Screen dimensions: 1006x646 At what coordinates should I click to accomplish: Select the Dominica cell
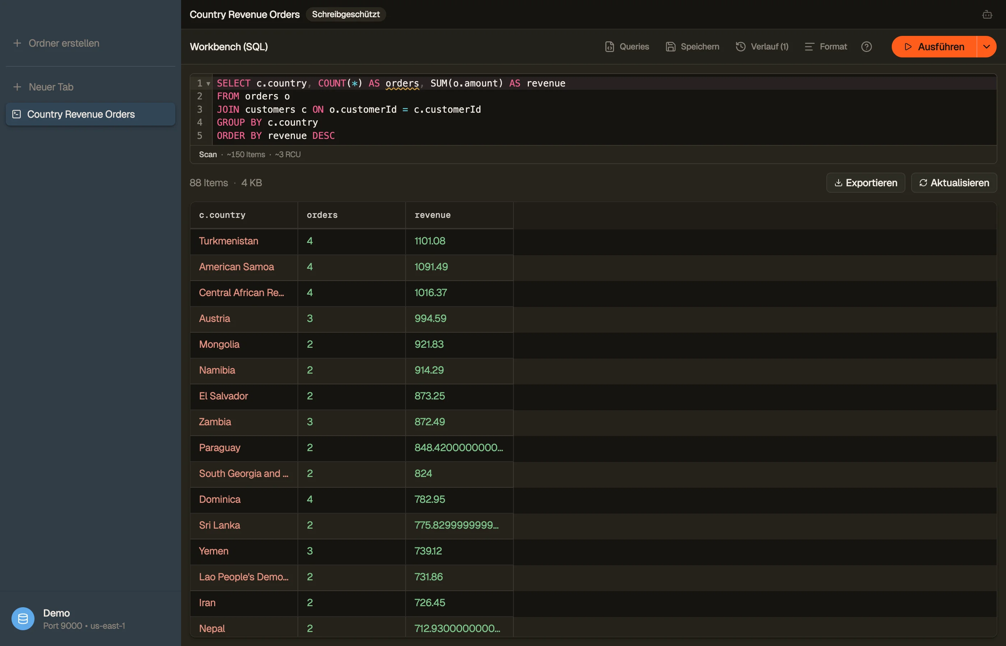coord(244,500)
